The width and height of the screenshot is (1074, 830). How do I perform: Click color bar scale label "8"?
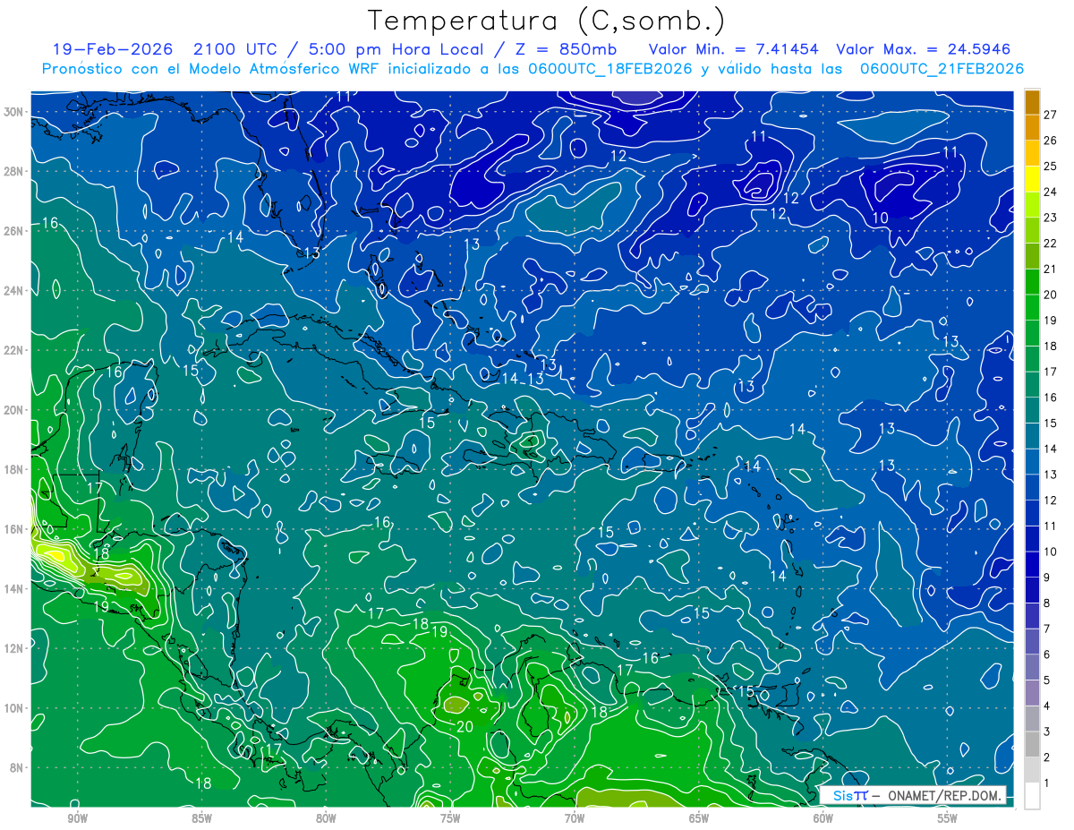click(x=1047, y=603)
